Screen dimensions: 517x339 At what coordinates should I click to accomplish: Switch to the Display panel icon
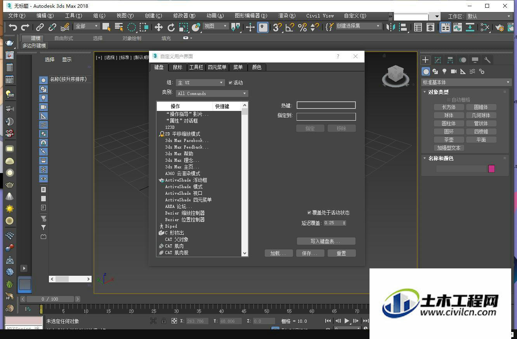click(x=475, y=60)
